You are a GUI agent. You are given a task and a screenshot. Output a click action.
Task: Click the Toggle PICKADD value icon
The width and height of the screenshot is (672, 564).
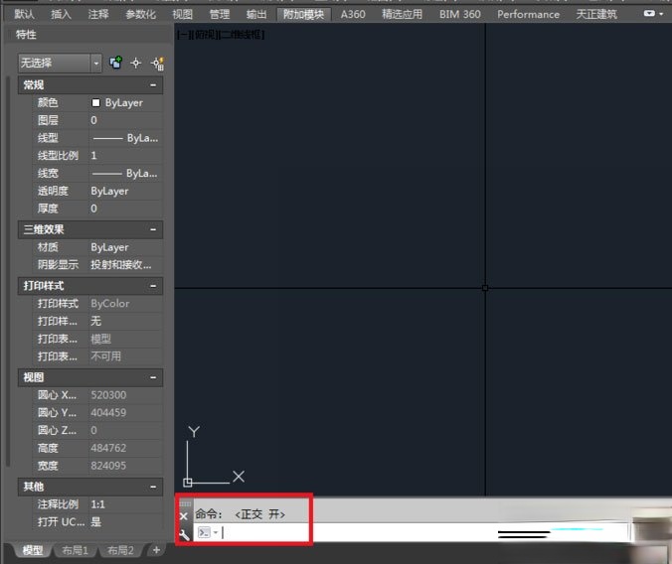tap(115, 63)
